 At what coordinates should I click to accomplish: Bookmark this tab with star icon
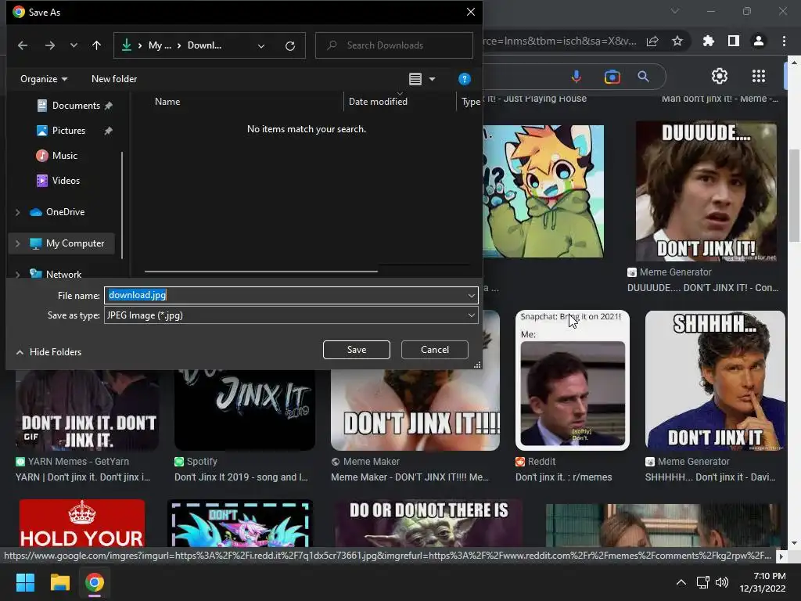click(x=677, y=41)
